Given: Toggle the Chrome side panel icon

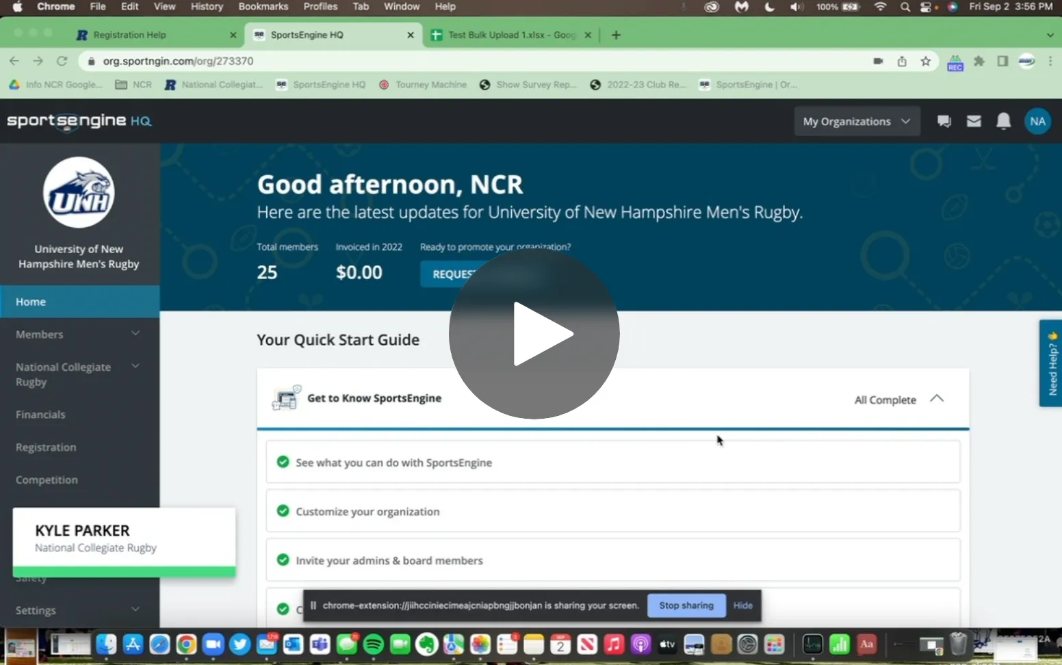Looking at the screenshot, I should coord(1002,61).
